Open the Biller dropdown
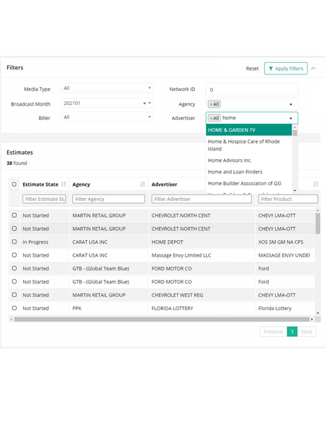The height and width of the screenshot is (423, 325). tap(107, 117)
